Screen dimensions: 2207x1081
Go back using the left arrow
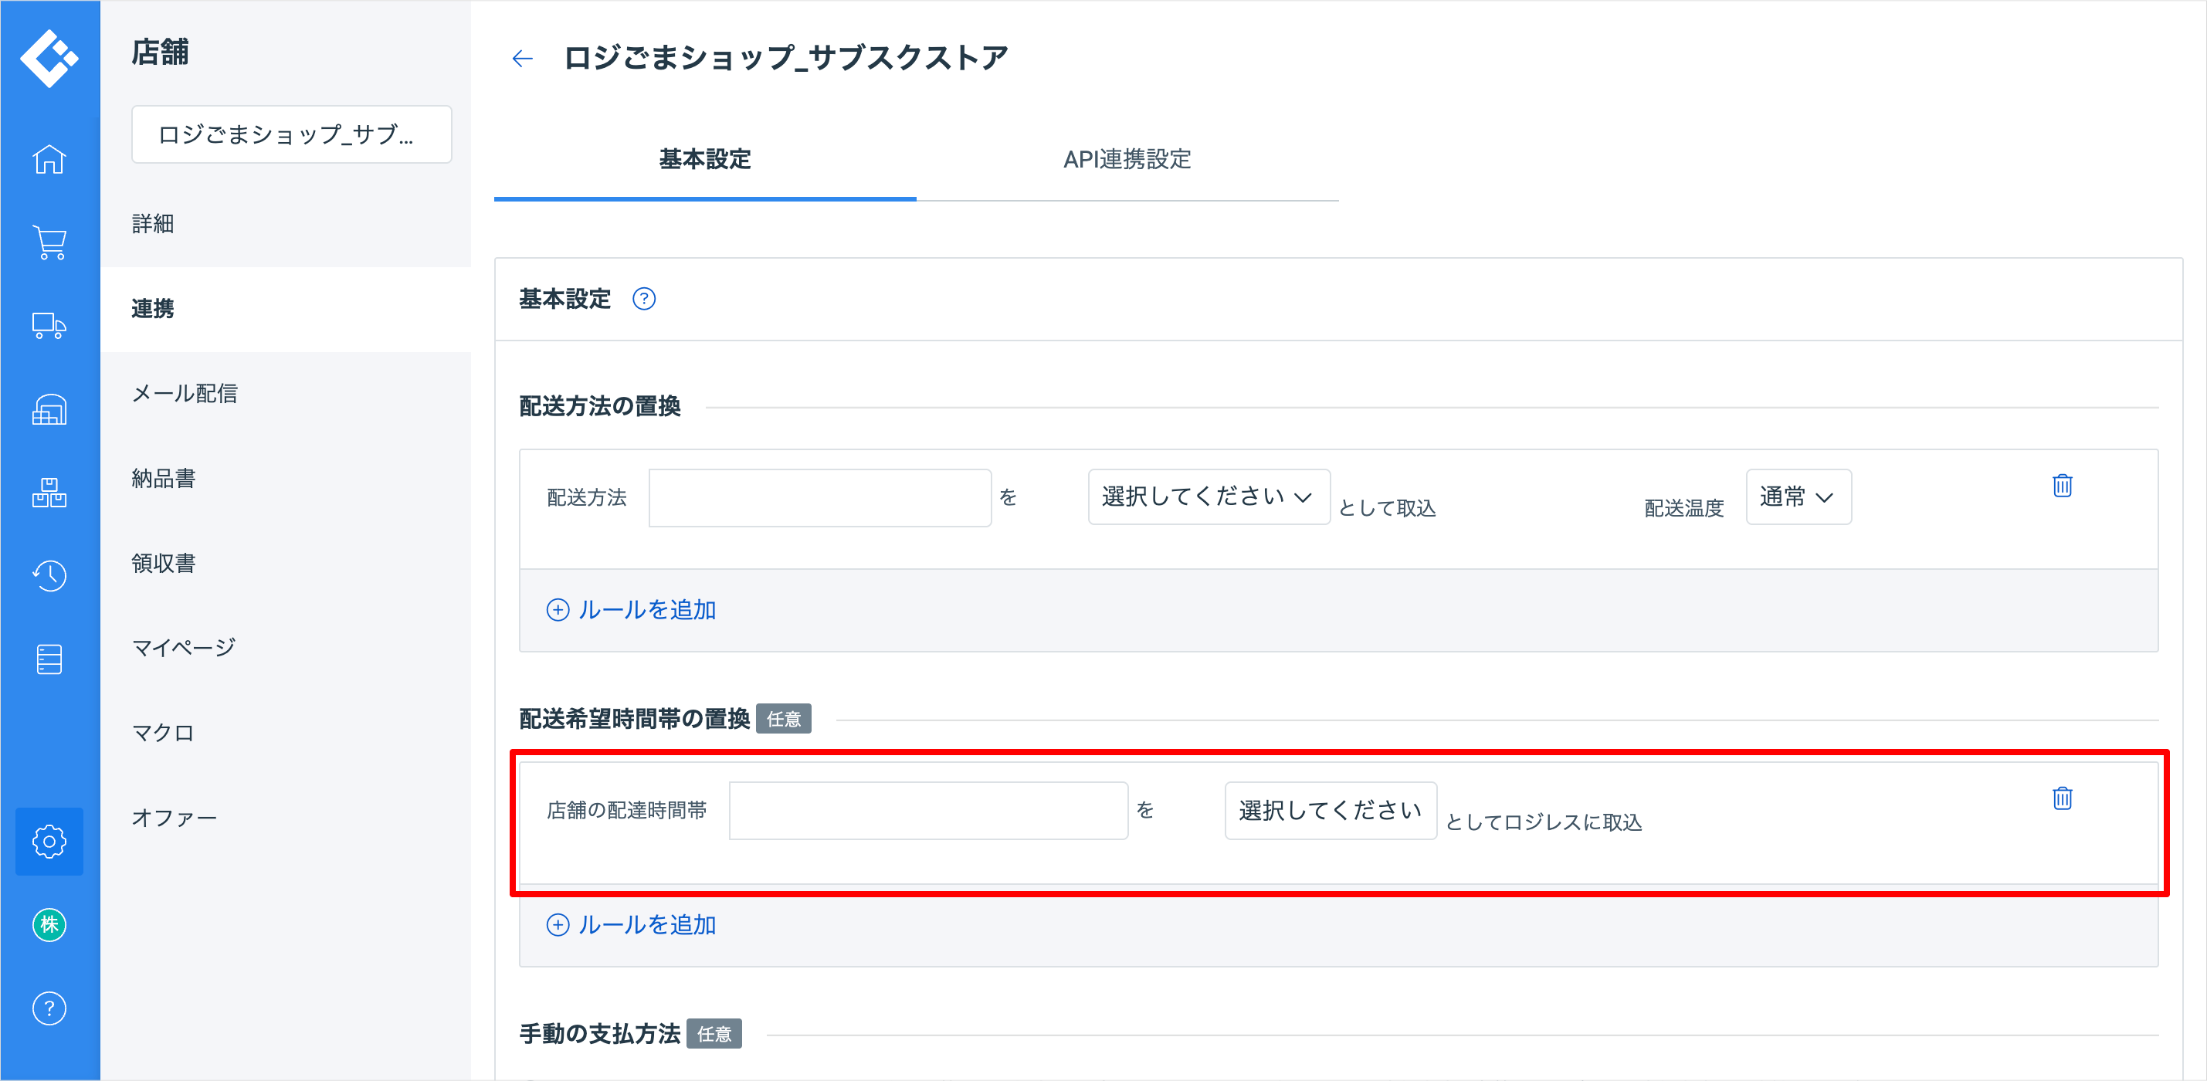[522, 58]
